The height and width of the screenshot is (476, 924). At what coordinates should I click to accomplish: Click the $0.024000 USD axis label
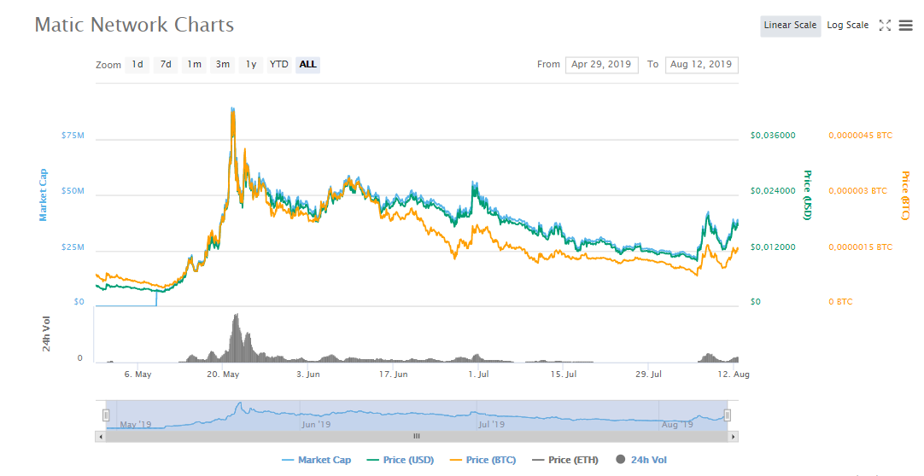coord(773,190)
